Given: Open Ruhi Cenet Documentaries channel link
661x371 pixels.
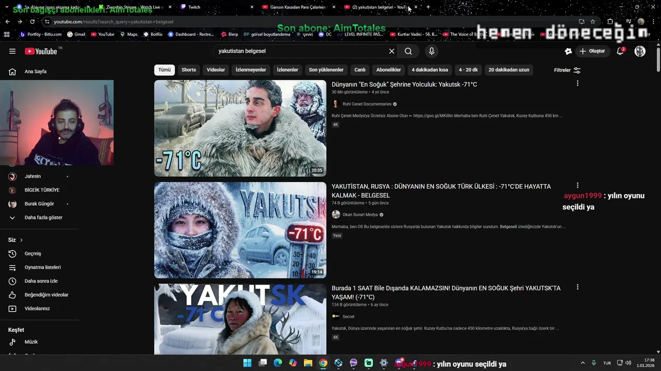Looking at the screenshot, I should click(x=367, y=104).
